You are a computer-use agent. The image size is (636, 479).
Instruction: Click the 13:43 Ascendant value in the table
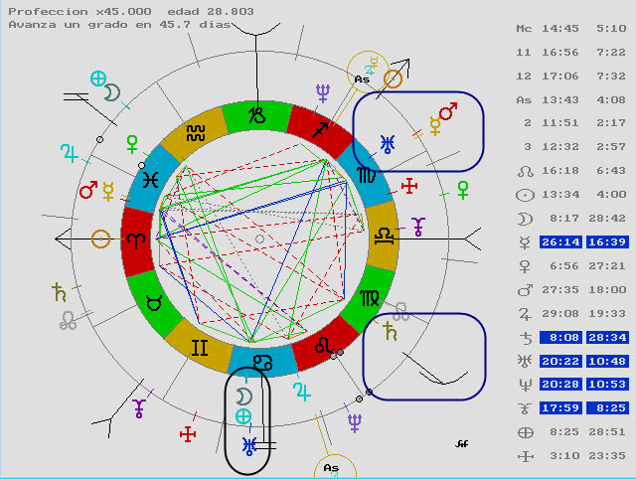(x=558, y=99)
